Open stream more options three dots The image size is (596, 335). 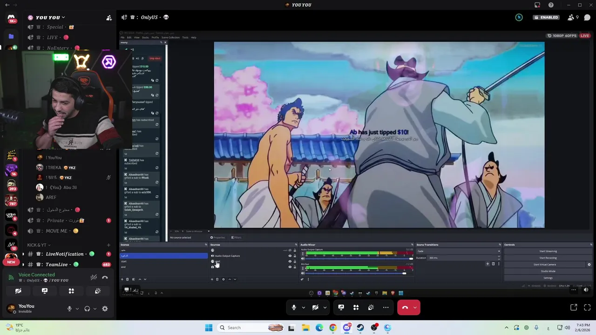pos(574,289)
